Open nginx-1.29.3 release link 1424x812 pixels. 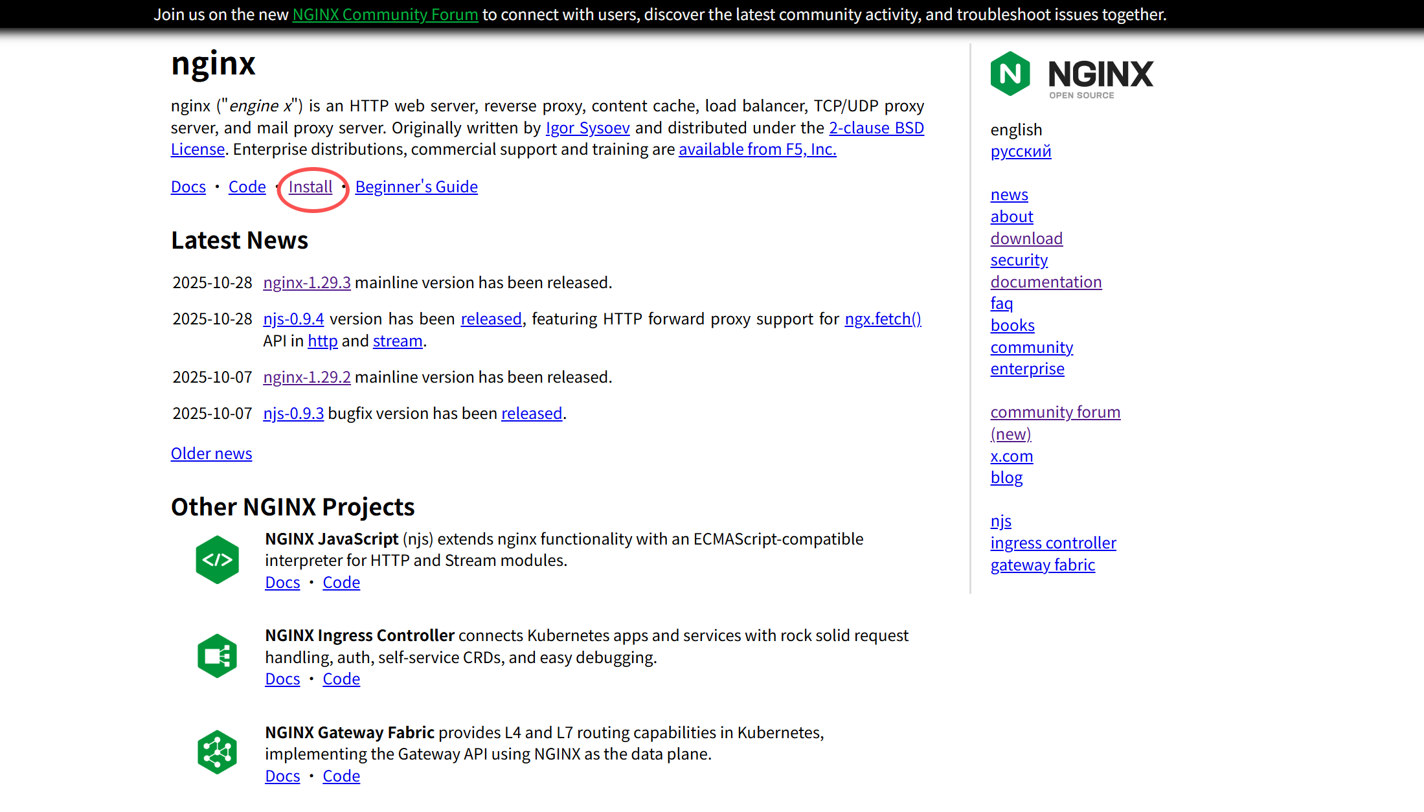pos(307,283)
